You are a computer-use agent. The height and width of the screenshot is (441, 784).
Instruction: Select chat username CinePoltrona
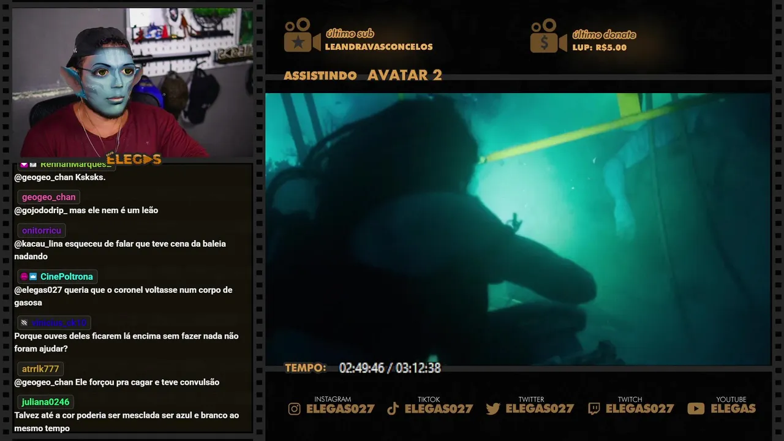click(67, 277)
